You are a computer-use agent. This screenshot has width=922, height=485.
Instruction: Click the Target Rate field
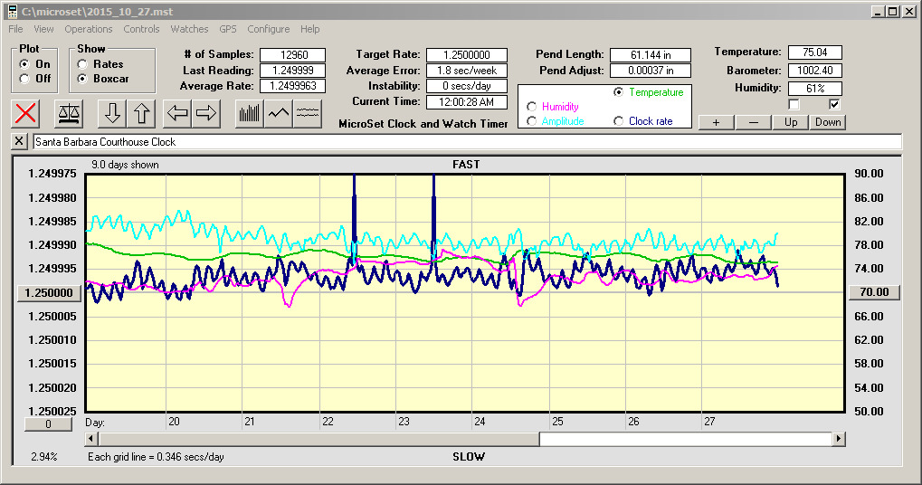[467, 54]
